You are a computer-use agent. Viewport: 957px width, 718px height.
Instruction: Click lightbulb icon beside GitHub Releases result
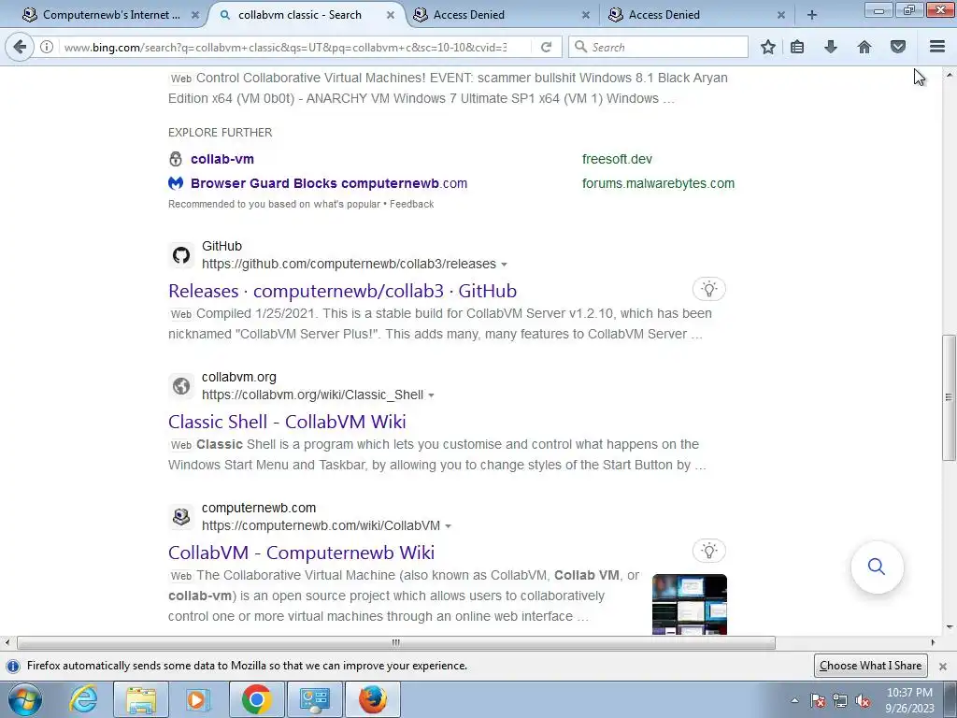pyautogui.click(x=708, y=289)
